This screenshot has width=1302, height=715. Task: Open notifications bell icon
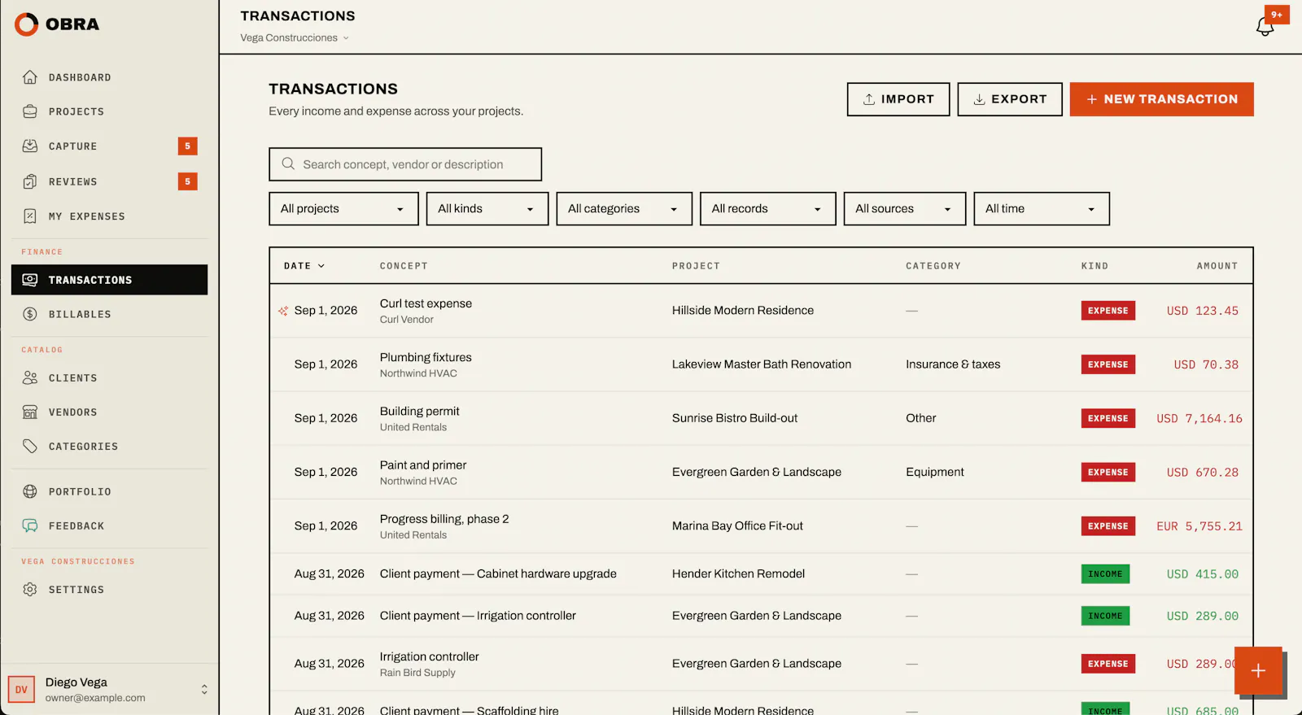[1265, 27]
